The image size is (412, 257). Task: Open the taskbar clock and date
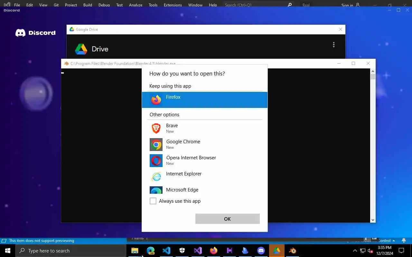(x=384, y=251)
